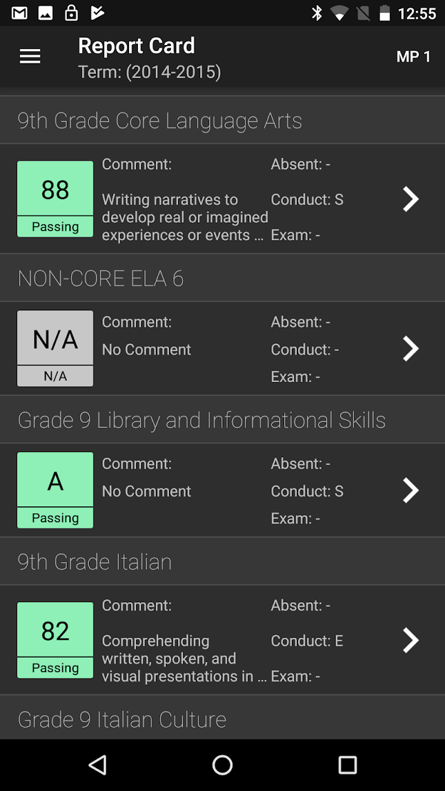445x791 pixels.
Task: Open the hamburger navigation menu
Action: [30, 56]
